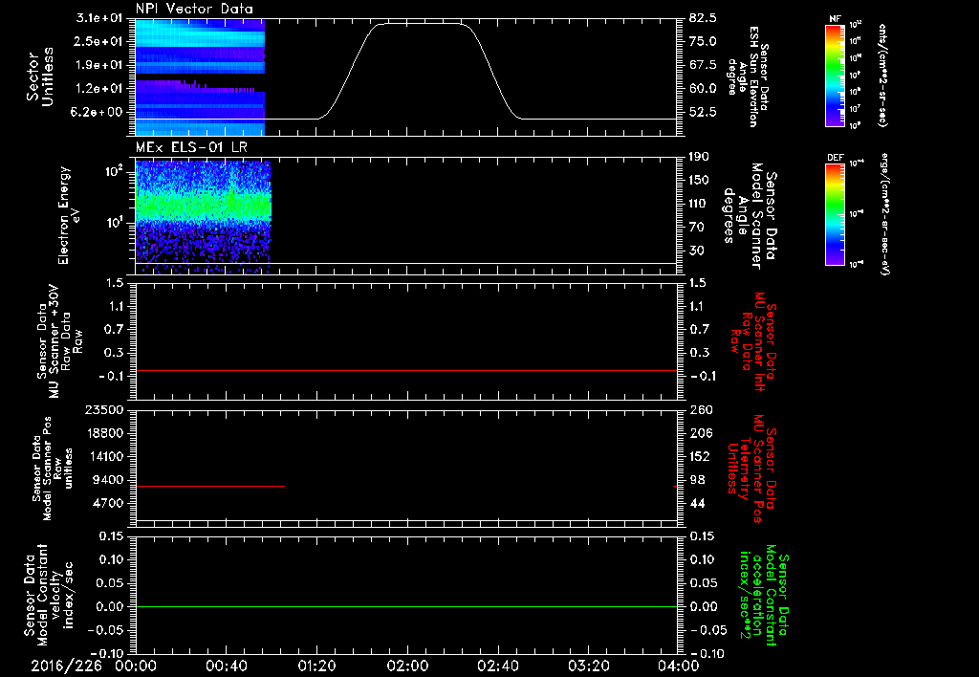Click the '02:40' time axis label

497,666
